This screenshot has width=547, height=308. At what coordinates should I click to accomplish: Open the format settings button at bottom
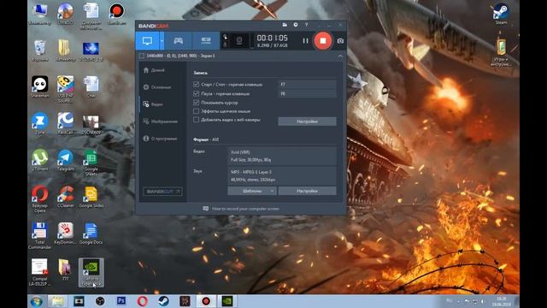(x=307, y=191)
